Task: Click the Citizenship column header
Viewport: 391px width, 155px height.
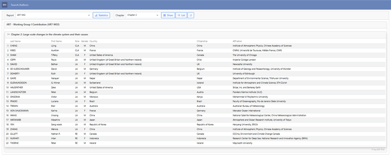Action: (202, 41)
